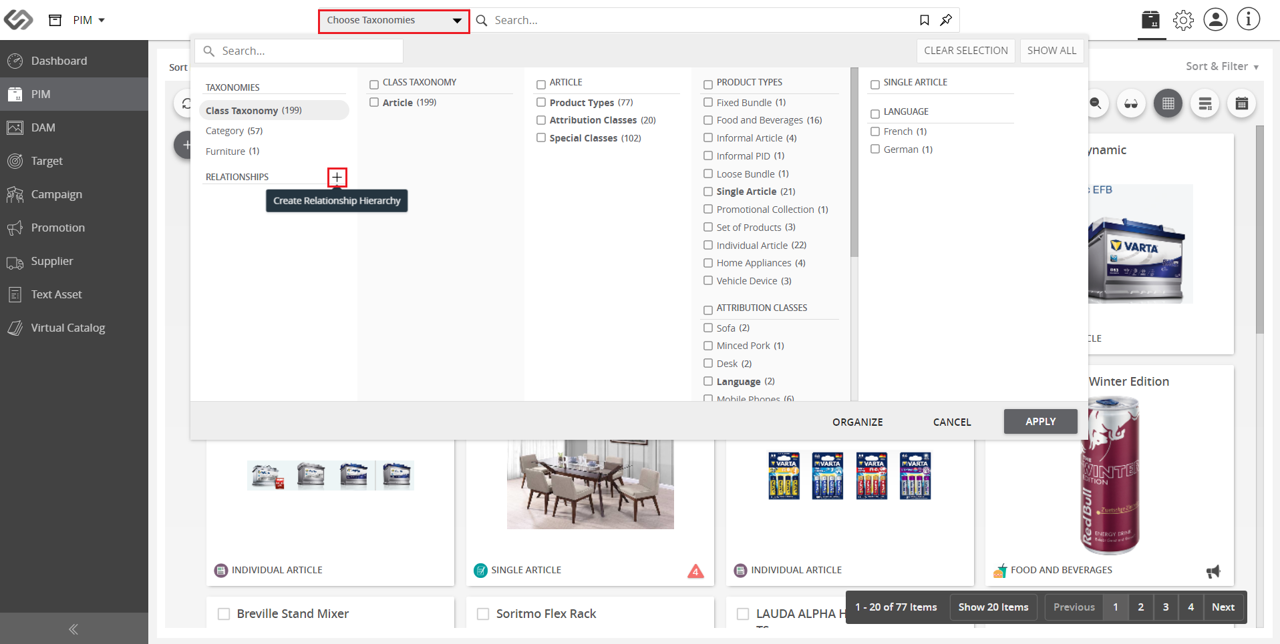This screenshot has height=644, width=1280.
Task: Check the ARTICLE header checkbox
Action: [541, 85]
